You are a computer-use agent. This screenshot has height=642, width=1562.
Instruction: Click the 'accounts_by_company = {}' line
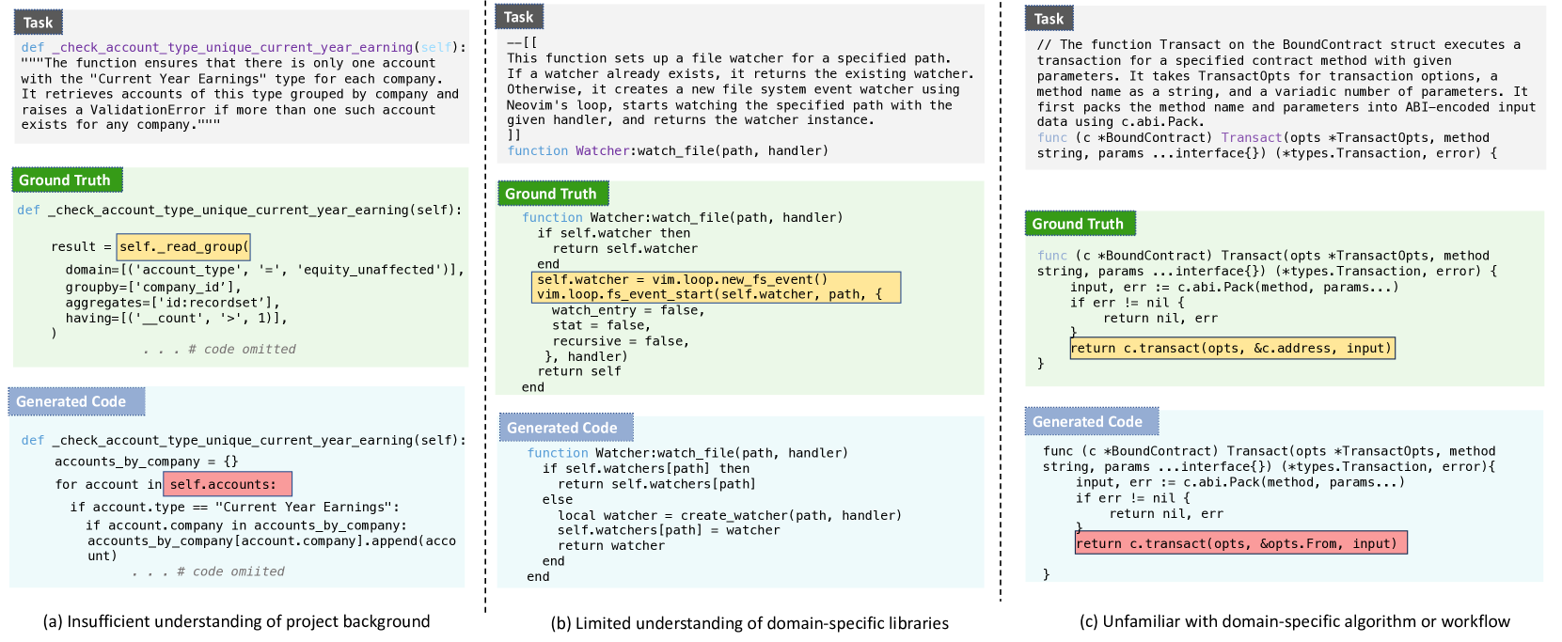(x=147, y=462)
